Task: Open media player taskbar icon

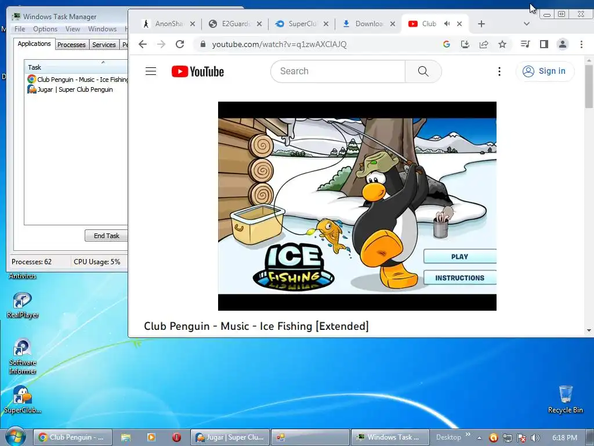Action: pos(151,437)
